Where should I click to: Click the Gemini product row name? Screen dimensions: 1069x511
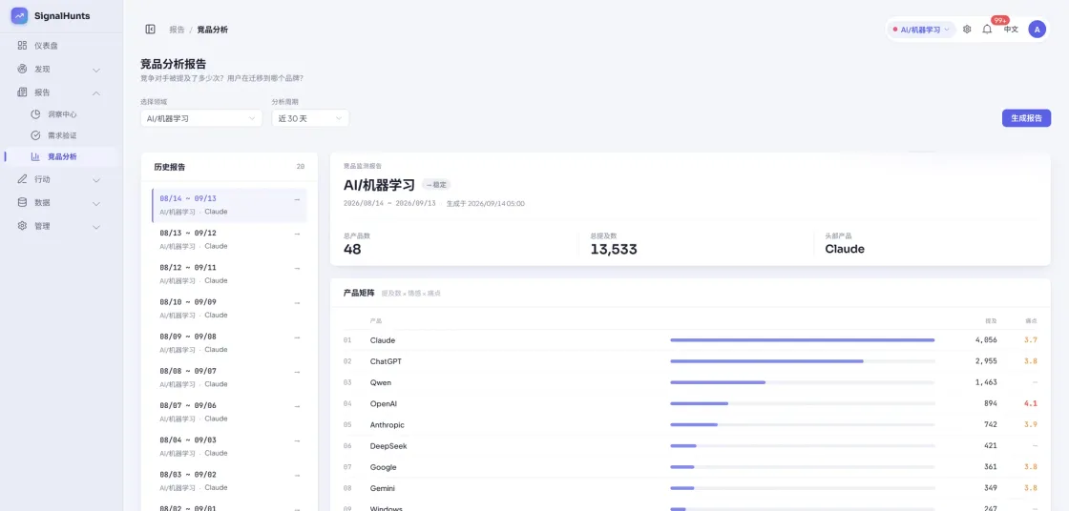[x=383, y=488]
